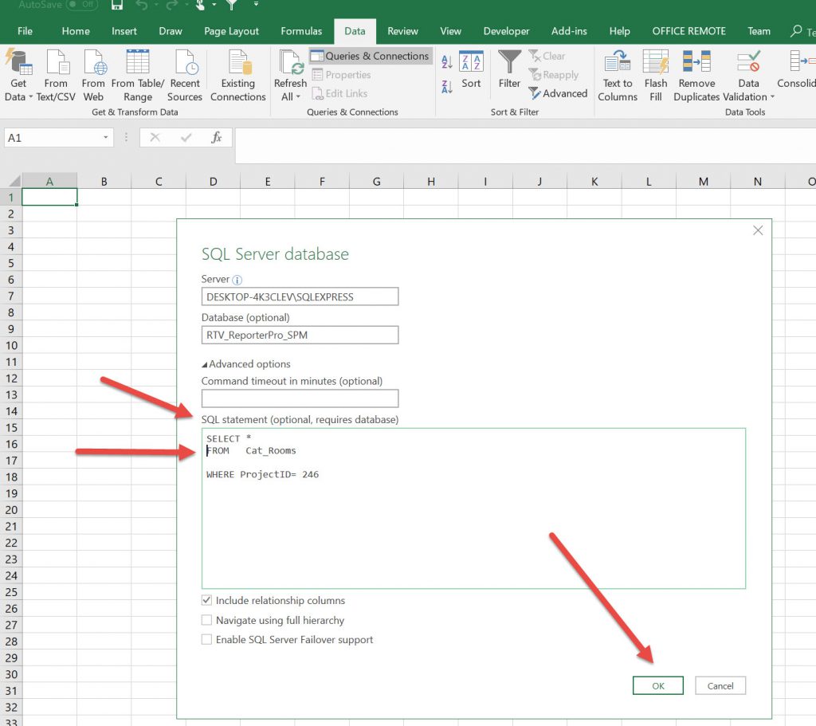
Task: Open the Get Data dropdown
Action: 18,90
